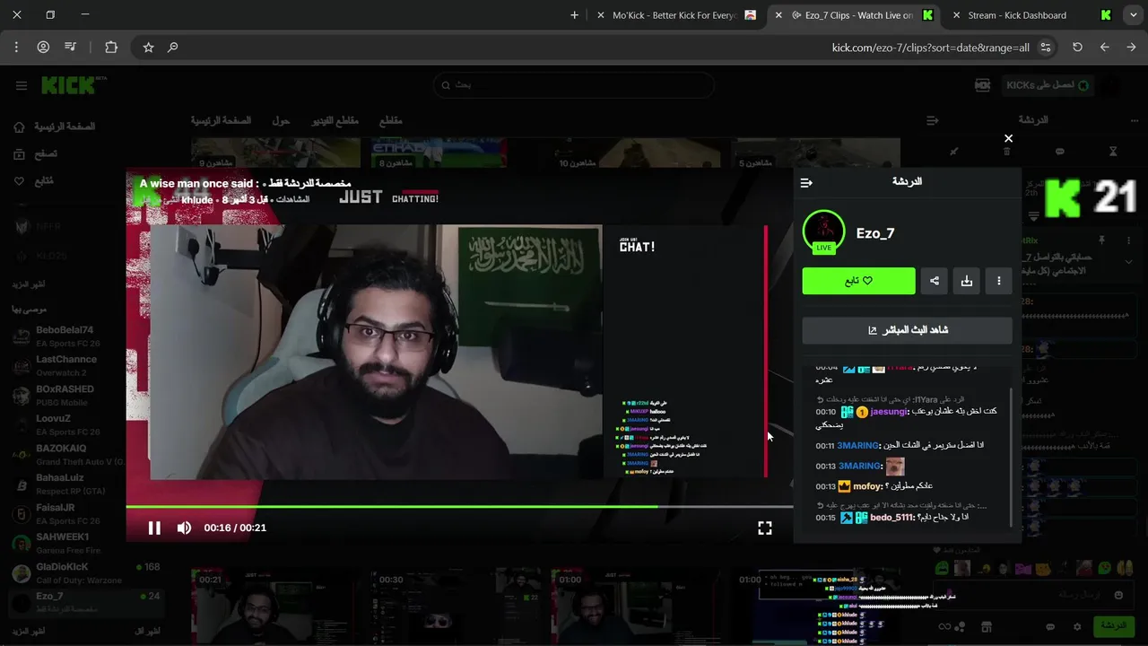Click clip author khlude under the title

(x=197, y=199)
